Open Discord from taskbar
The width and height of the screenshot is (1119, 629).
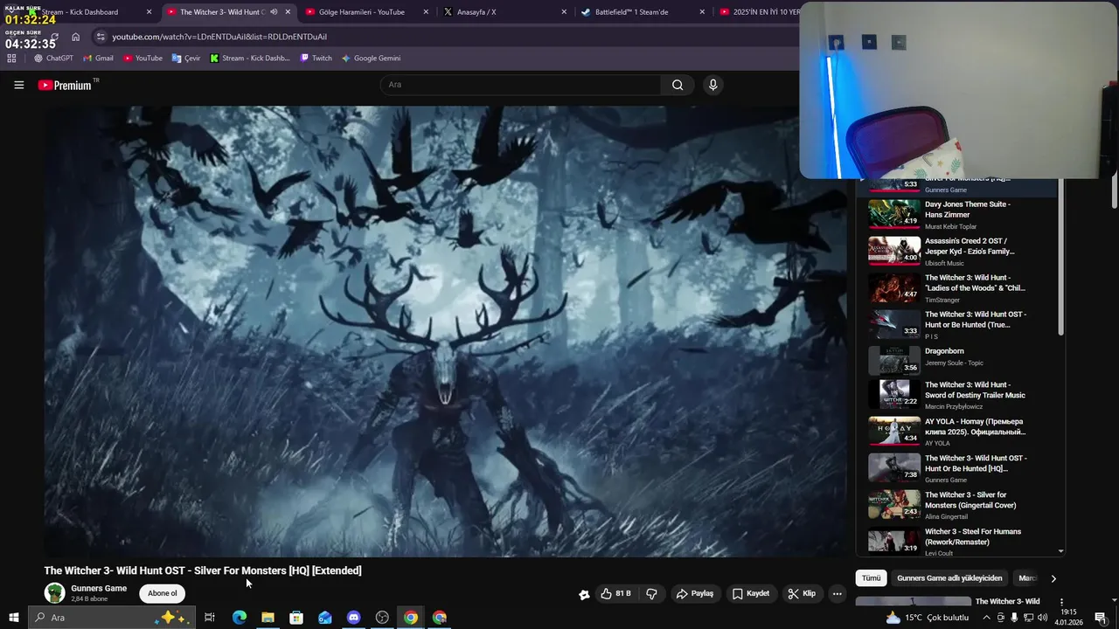point(353,618)
